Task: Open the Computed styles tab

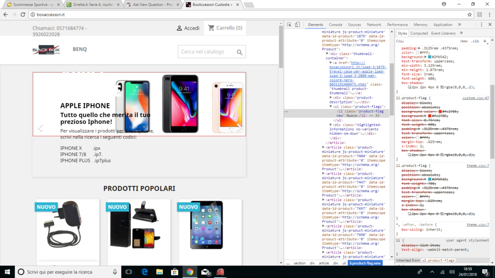Action: point(419,33)
